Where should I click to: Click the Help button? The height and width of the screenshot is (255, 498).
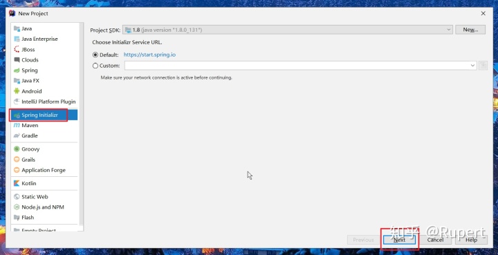(x=471, y=240)
